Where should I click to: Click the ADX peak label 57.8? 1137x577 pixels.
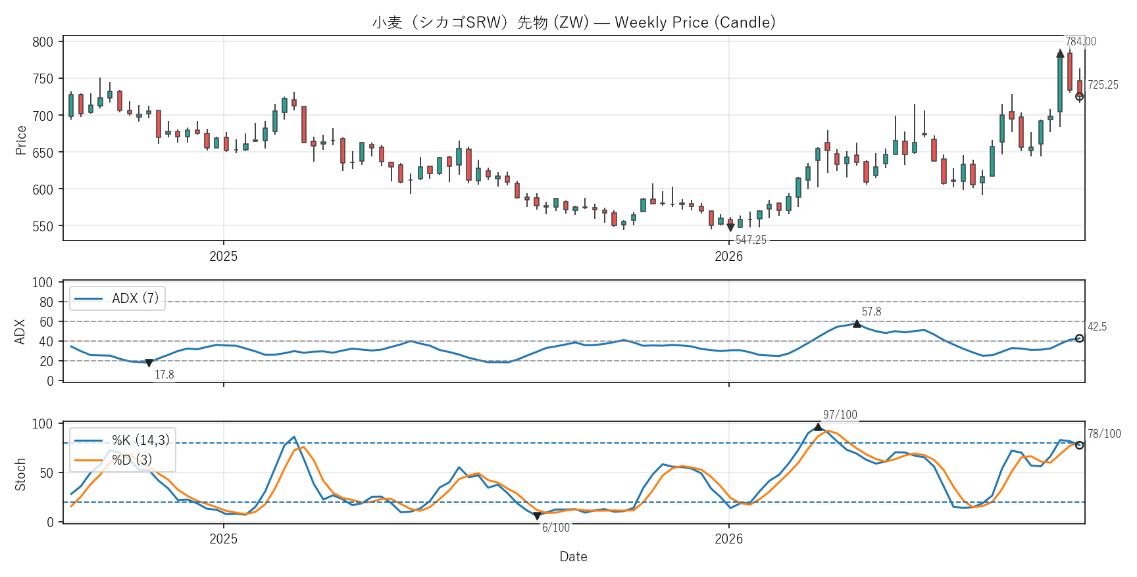coord(871,312)
